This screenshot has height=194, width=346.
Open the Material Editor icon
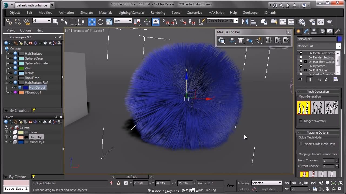click(302, 22)
